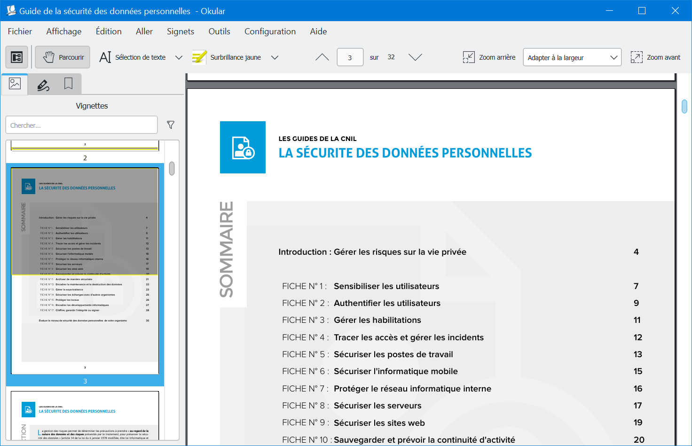692x446 pixels.
Task: Expand the Surbrillance jaune dropdown arrow
Action: [275, 57]
